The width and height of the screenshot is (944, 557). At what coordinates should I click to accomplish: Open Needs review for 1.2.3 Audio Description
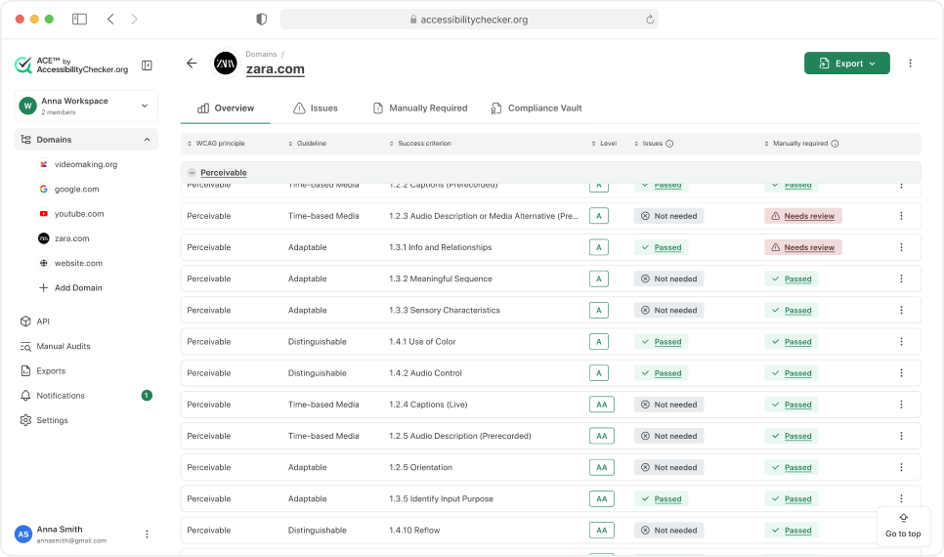803,216
